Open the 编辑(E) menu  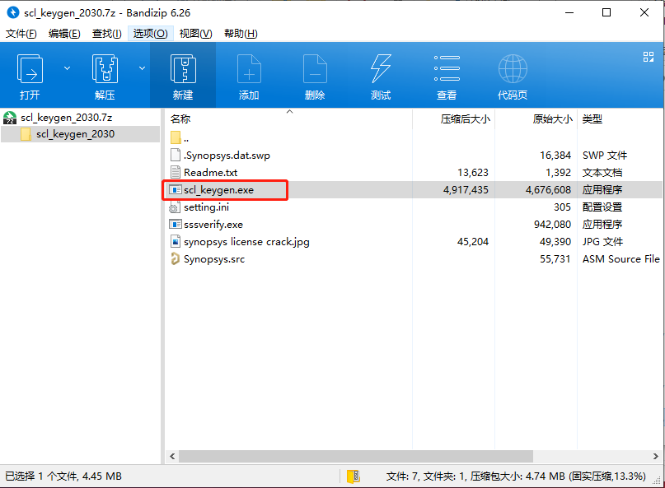pos(64,34)
